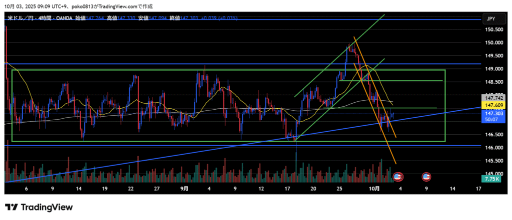The height and width of the screenshot is (220, 512).
Task: Click the US flag economic event near October 4
Action: [x=398, y=177]
